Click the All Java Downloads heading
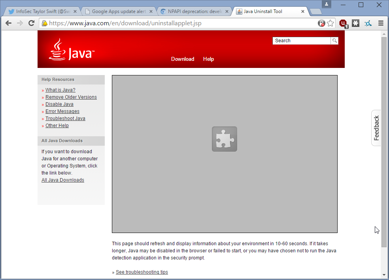 point(62,141)
